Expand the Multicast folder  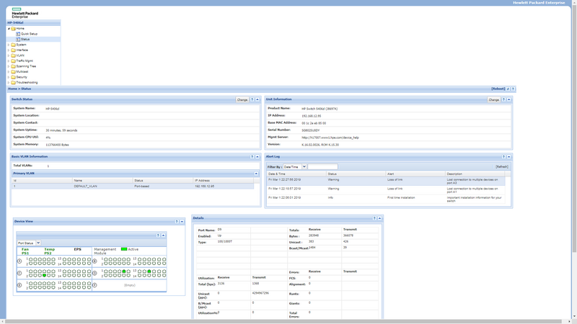coord(9,71)
